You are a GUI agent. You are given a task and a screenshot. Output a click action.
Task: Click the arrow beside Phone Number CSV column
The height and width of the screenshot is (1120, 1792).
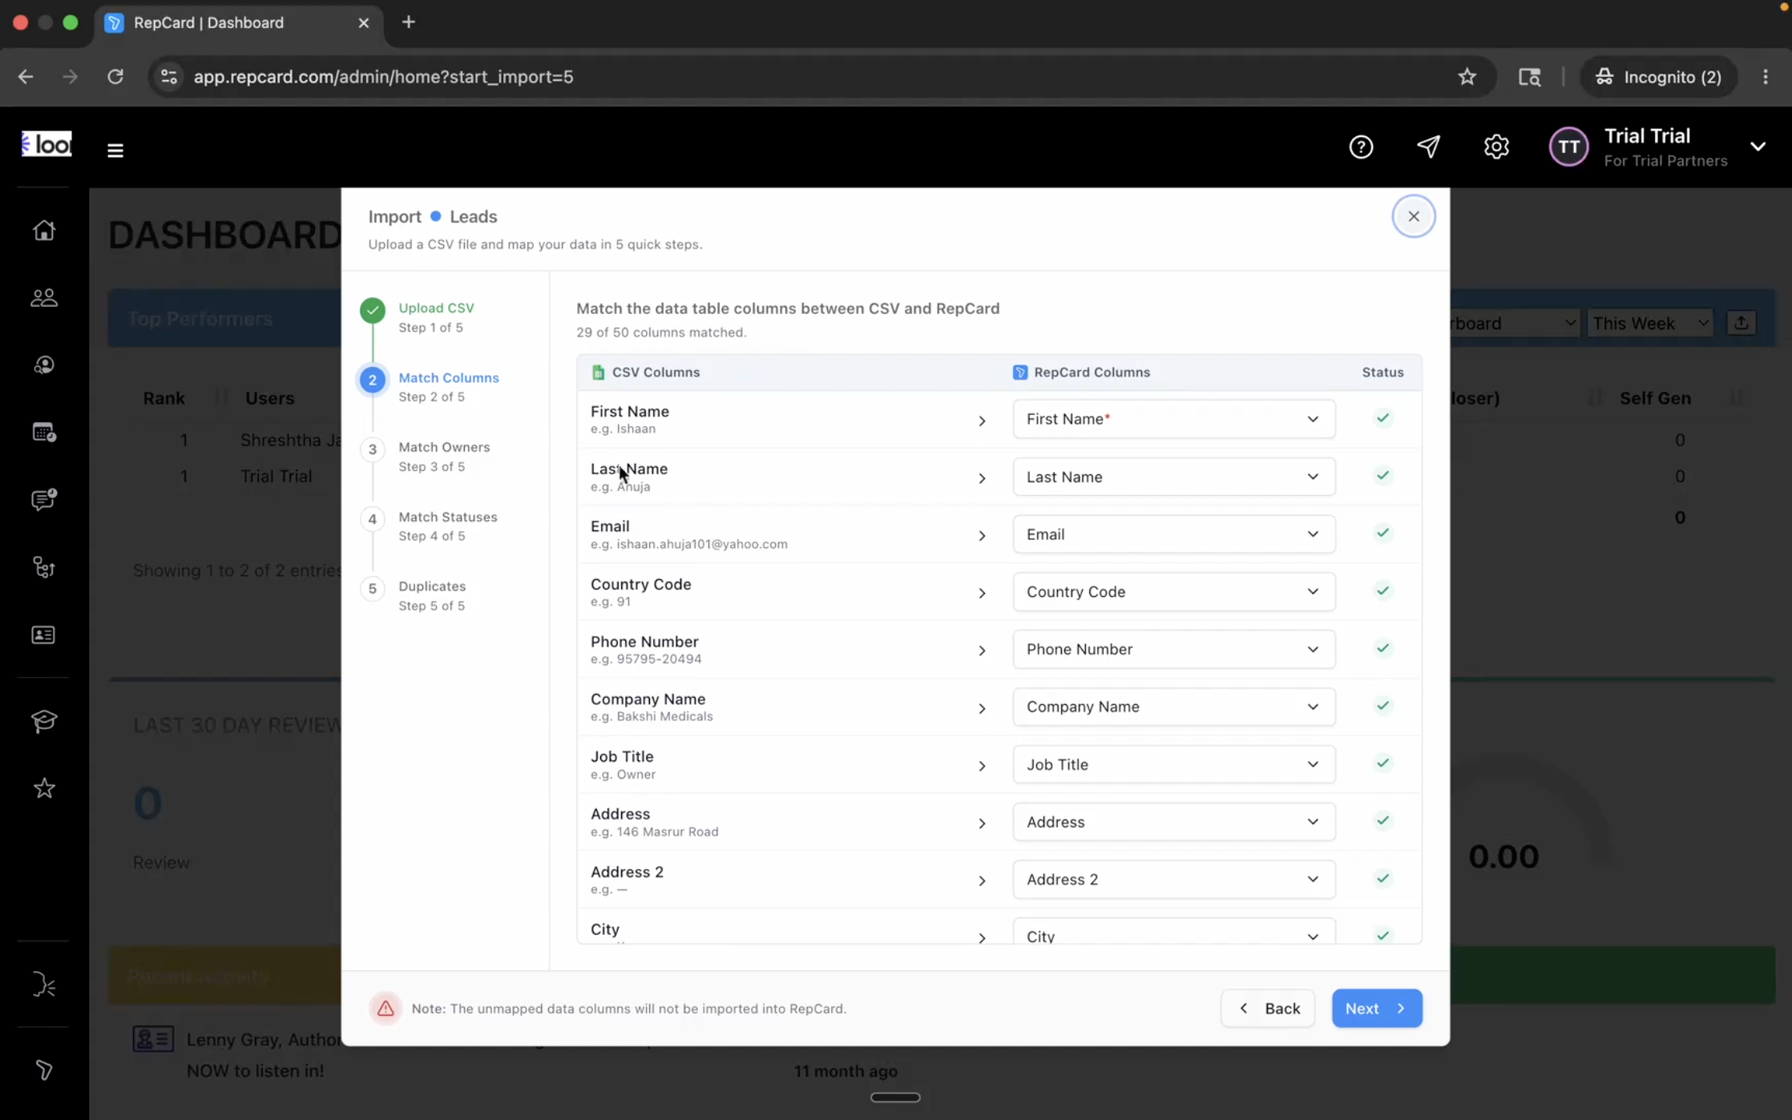[982, 651]
